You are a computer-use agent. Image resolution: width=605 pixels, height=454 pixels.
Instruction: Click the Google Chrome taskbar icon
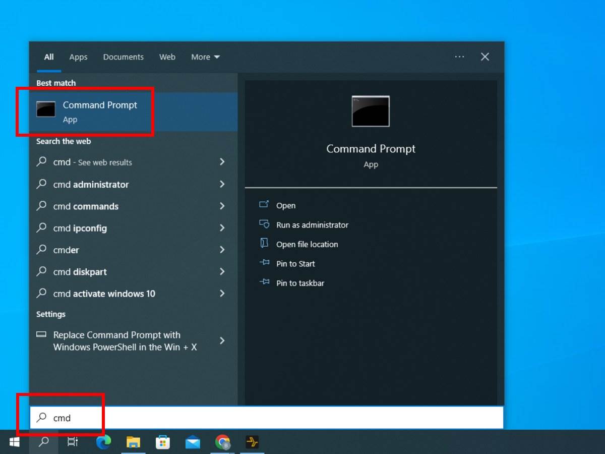point(222,442)
